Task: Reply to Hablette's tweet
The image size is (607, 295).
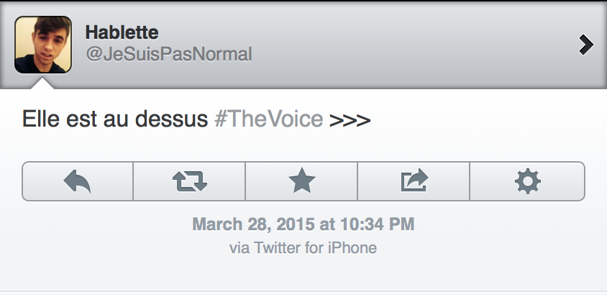Action: coord(78,181)
